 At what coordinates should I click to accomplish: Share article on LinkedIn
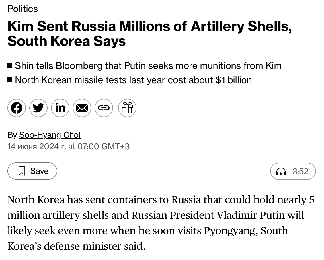point(60,108)
